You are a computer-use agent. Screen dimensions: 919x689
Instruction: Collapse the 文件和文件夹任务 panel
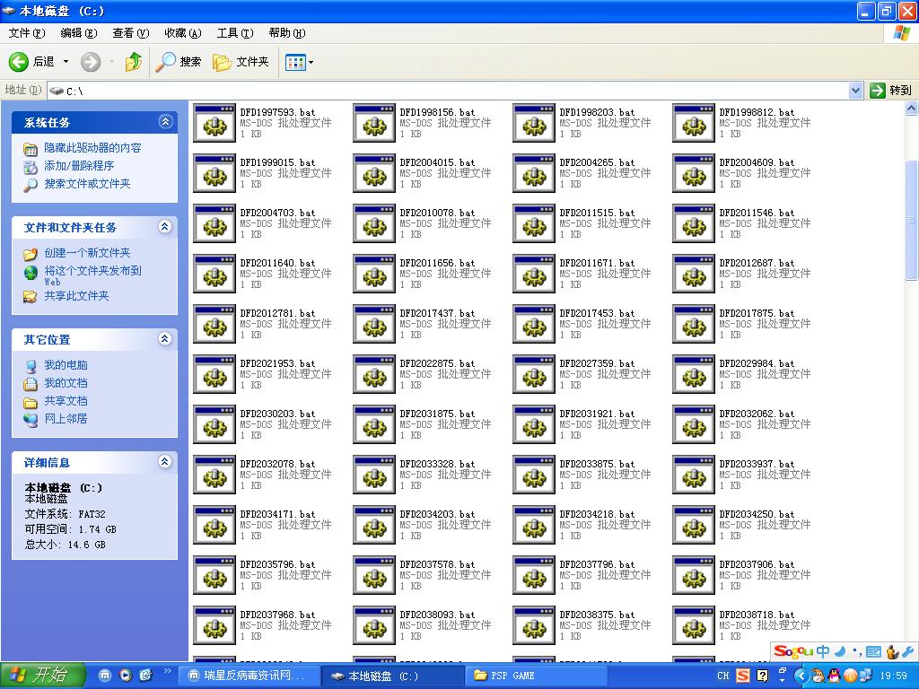165,227
